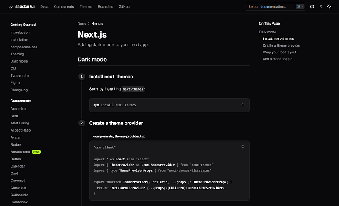339x206 pixels.
Task: Jump to Dark mode in On This Page
Action: (x=267, y=32)
